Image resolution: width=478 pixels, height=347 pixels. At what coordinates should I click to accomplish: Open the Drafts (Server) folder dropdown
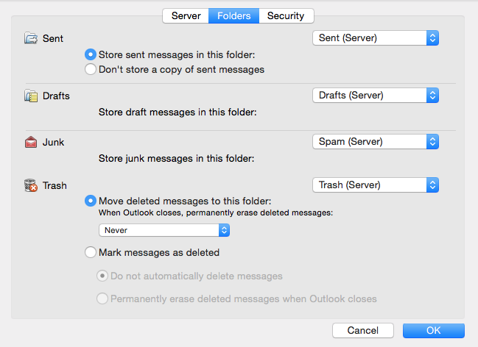pyautogui.click(x=375, y=95)
